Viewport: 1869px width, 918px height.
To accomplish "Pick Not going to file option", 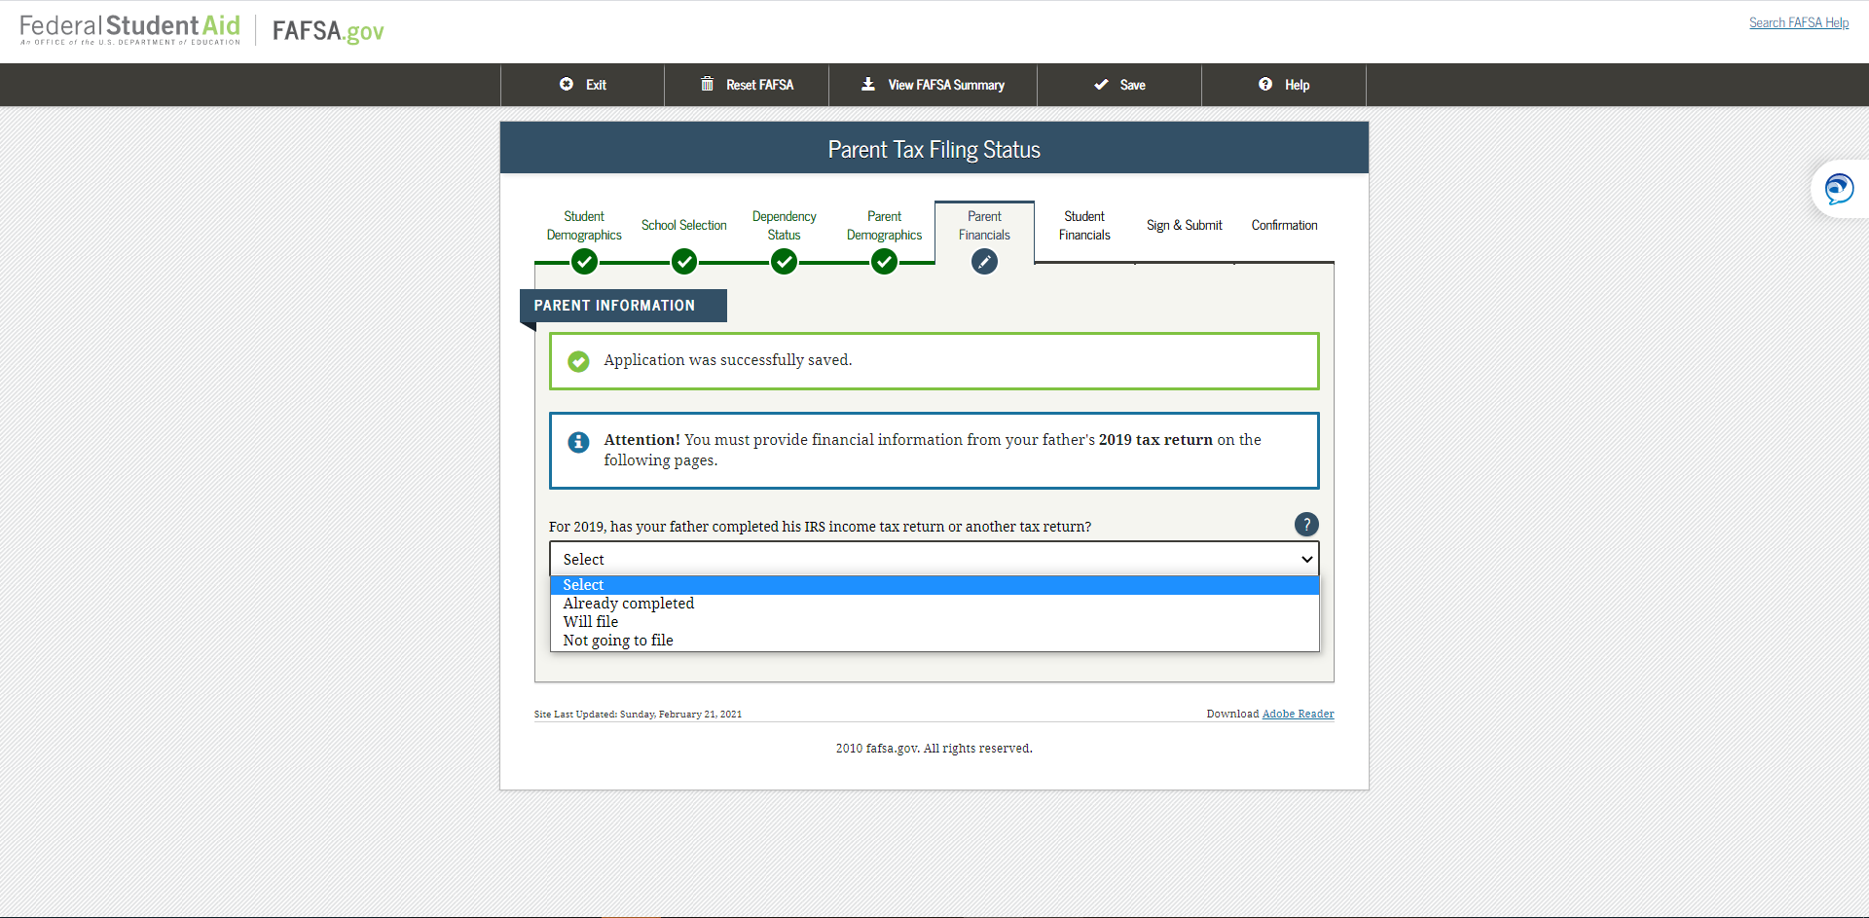I will tap(617, 640).
